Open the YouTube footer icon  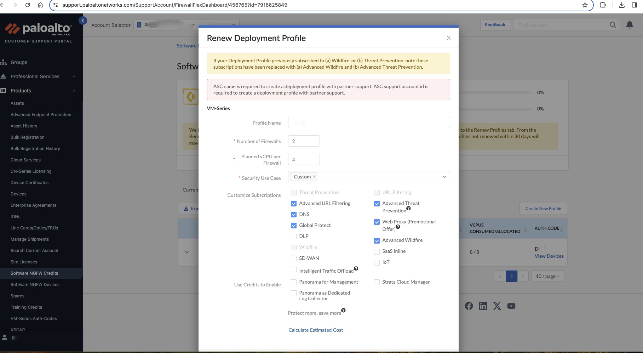pyautogui.click(x=511, y=306)
